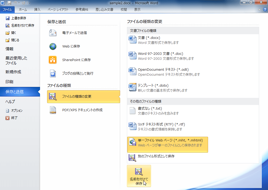Image resolution: width=268 pixels, height=190 pixels.
Task: Click the Undo arrow in quick access toolbar
Action: pyautogui.click(x=15, y=3)
